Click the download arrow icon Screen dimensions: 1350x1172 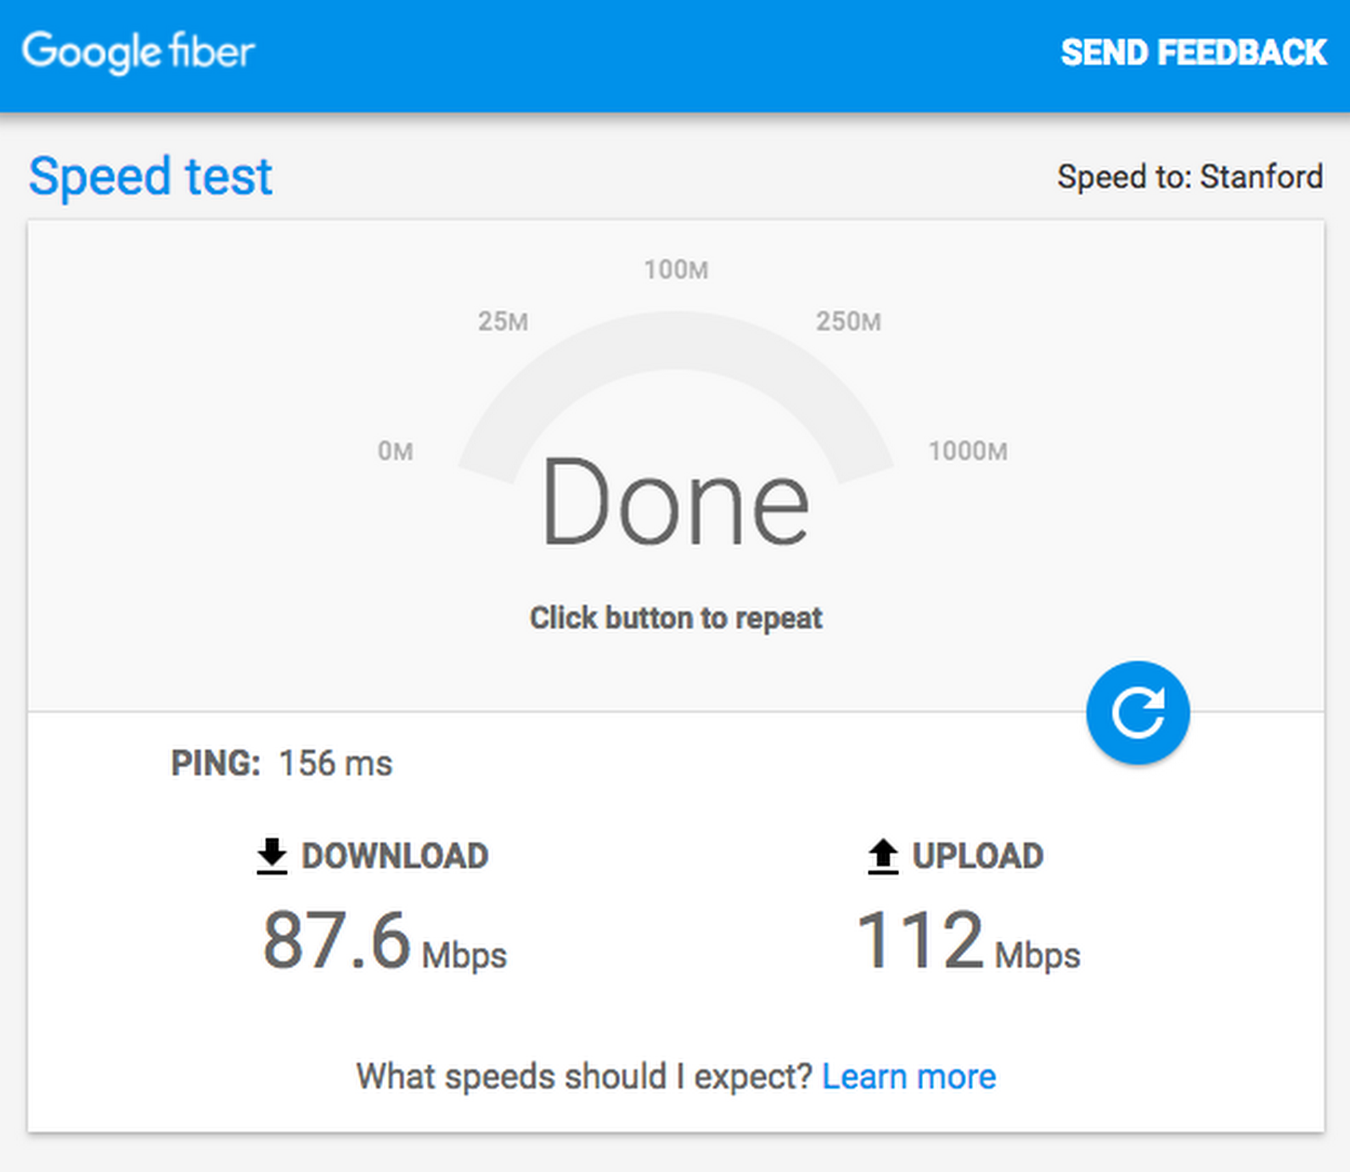[x=272, y=856]
